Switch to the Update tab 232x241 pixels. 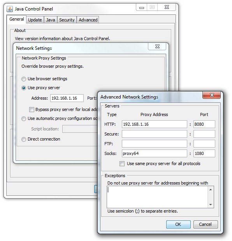35,20
